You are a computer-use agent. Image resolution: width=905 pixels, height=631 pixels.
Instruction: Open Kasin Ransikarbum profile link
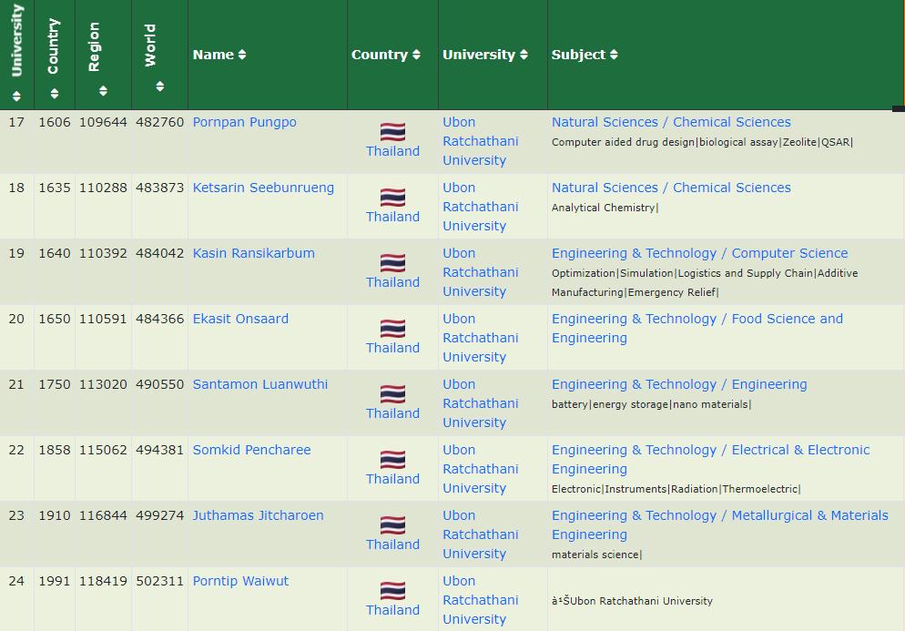point(253,253)
